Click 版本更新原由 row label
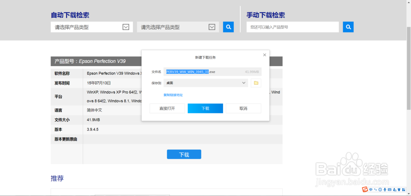Image resolution: width=411 pixels, height=196 pixels. (66, 139)
